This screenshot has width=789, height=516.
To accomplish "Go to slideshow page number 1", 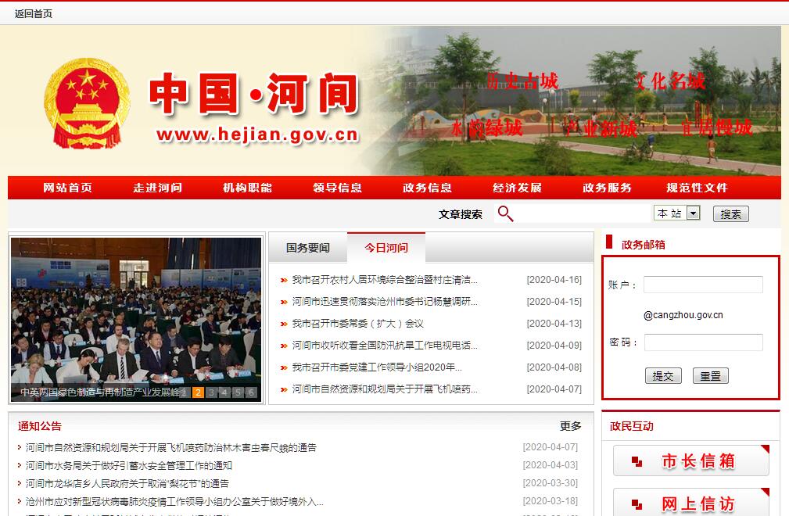I will point(185,392).
